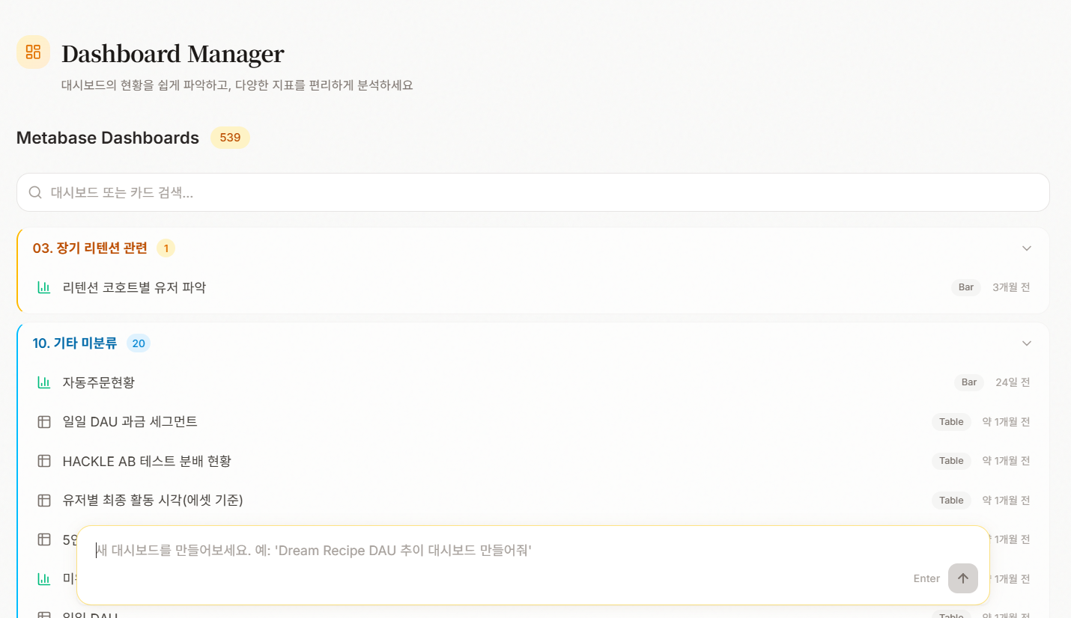
Task: Click the search magnifier icon
Action: point(35,192)
